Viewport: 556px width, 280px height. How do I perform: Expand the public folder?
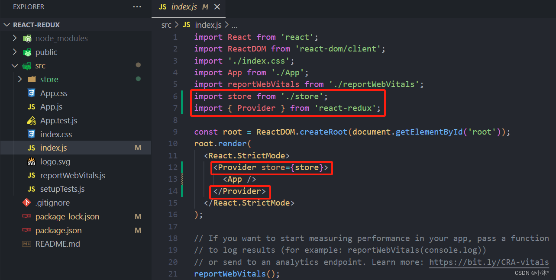pos(14,52)
